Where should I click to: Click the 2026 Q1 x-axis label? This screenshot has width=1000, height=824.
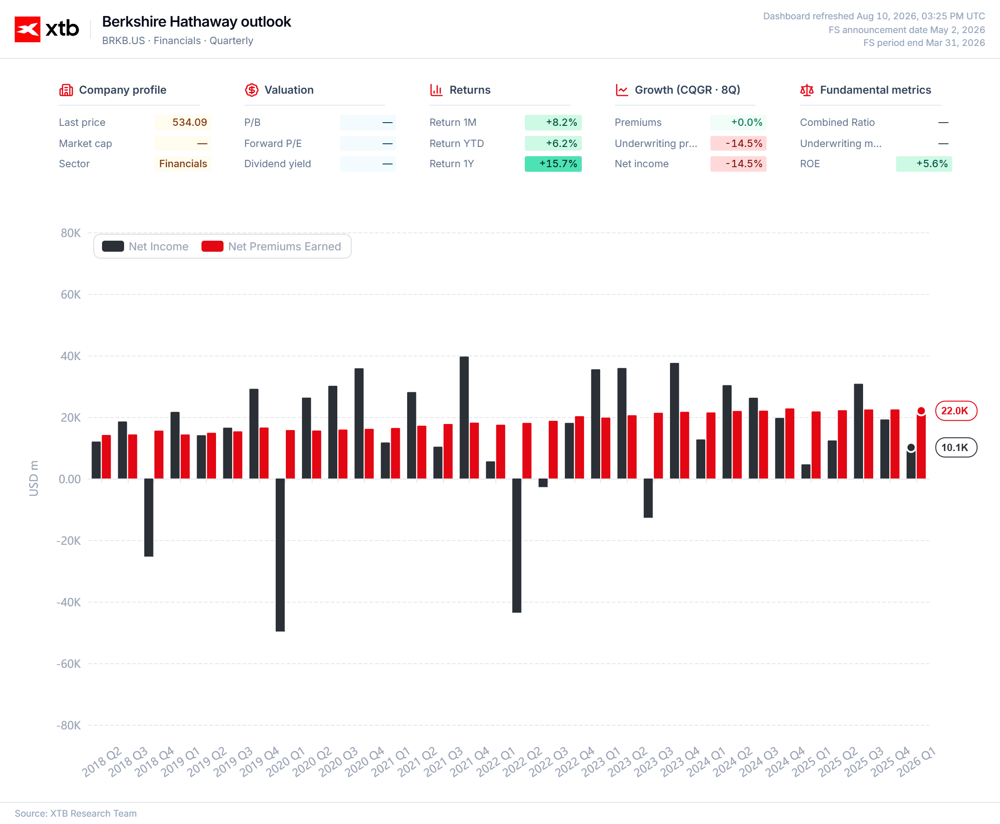916,762
